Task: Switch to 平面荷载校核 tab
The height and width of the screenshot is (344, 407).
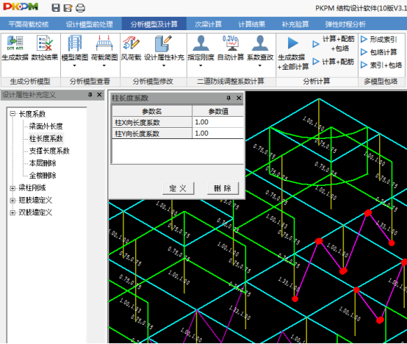Action: [x=29, y=24]
